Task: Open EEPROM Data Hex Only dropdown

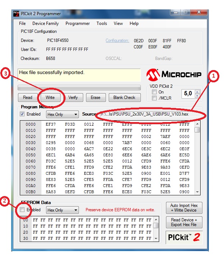Action: click(x=62, y=210)
